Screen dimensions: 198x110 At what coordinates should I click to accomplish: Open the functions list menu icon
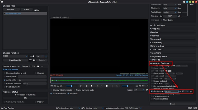[x=30, y=60]
